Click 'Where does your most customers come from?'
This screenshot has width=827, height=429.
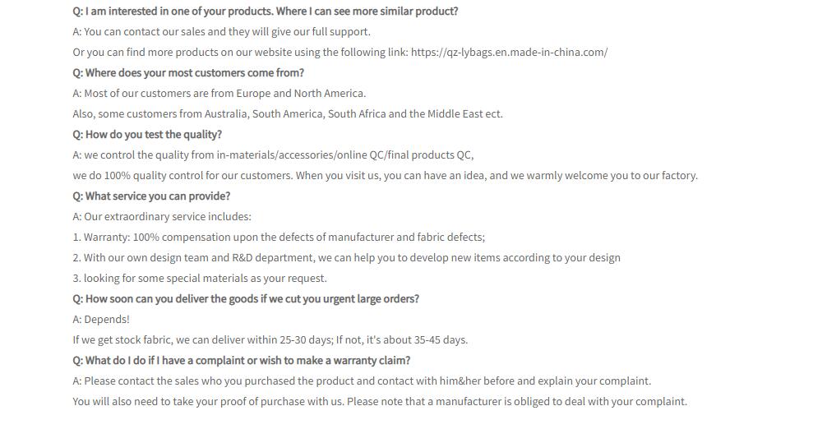[188, 72]
